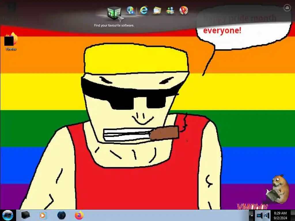Open the network status tray icon
The height and width of the screenshot is (221, 295).
pos(260,215)
